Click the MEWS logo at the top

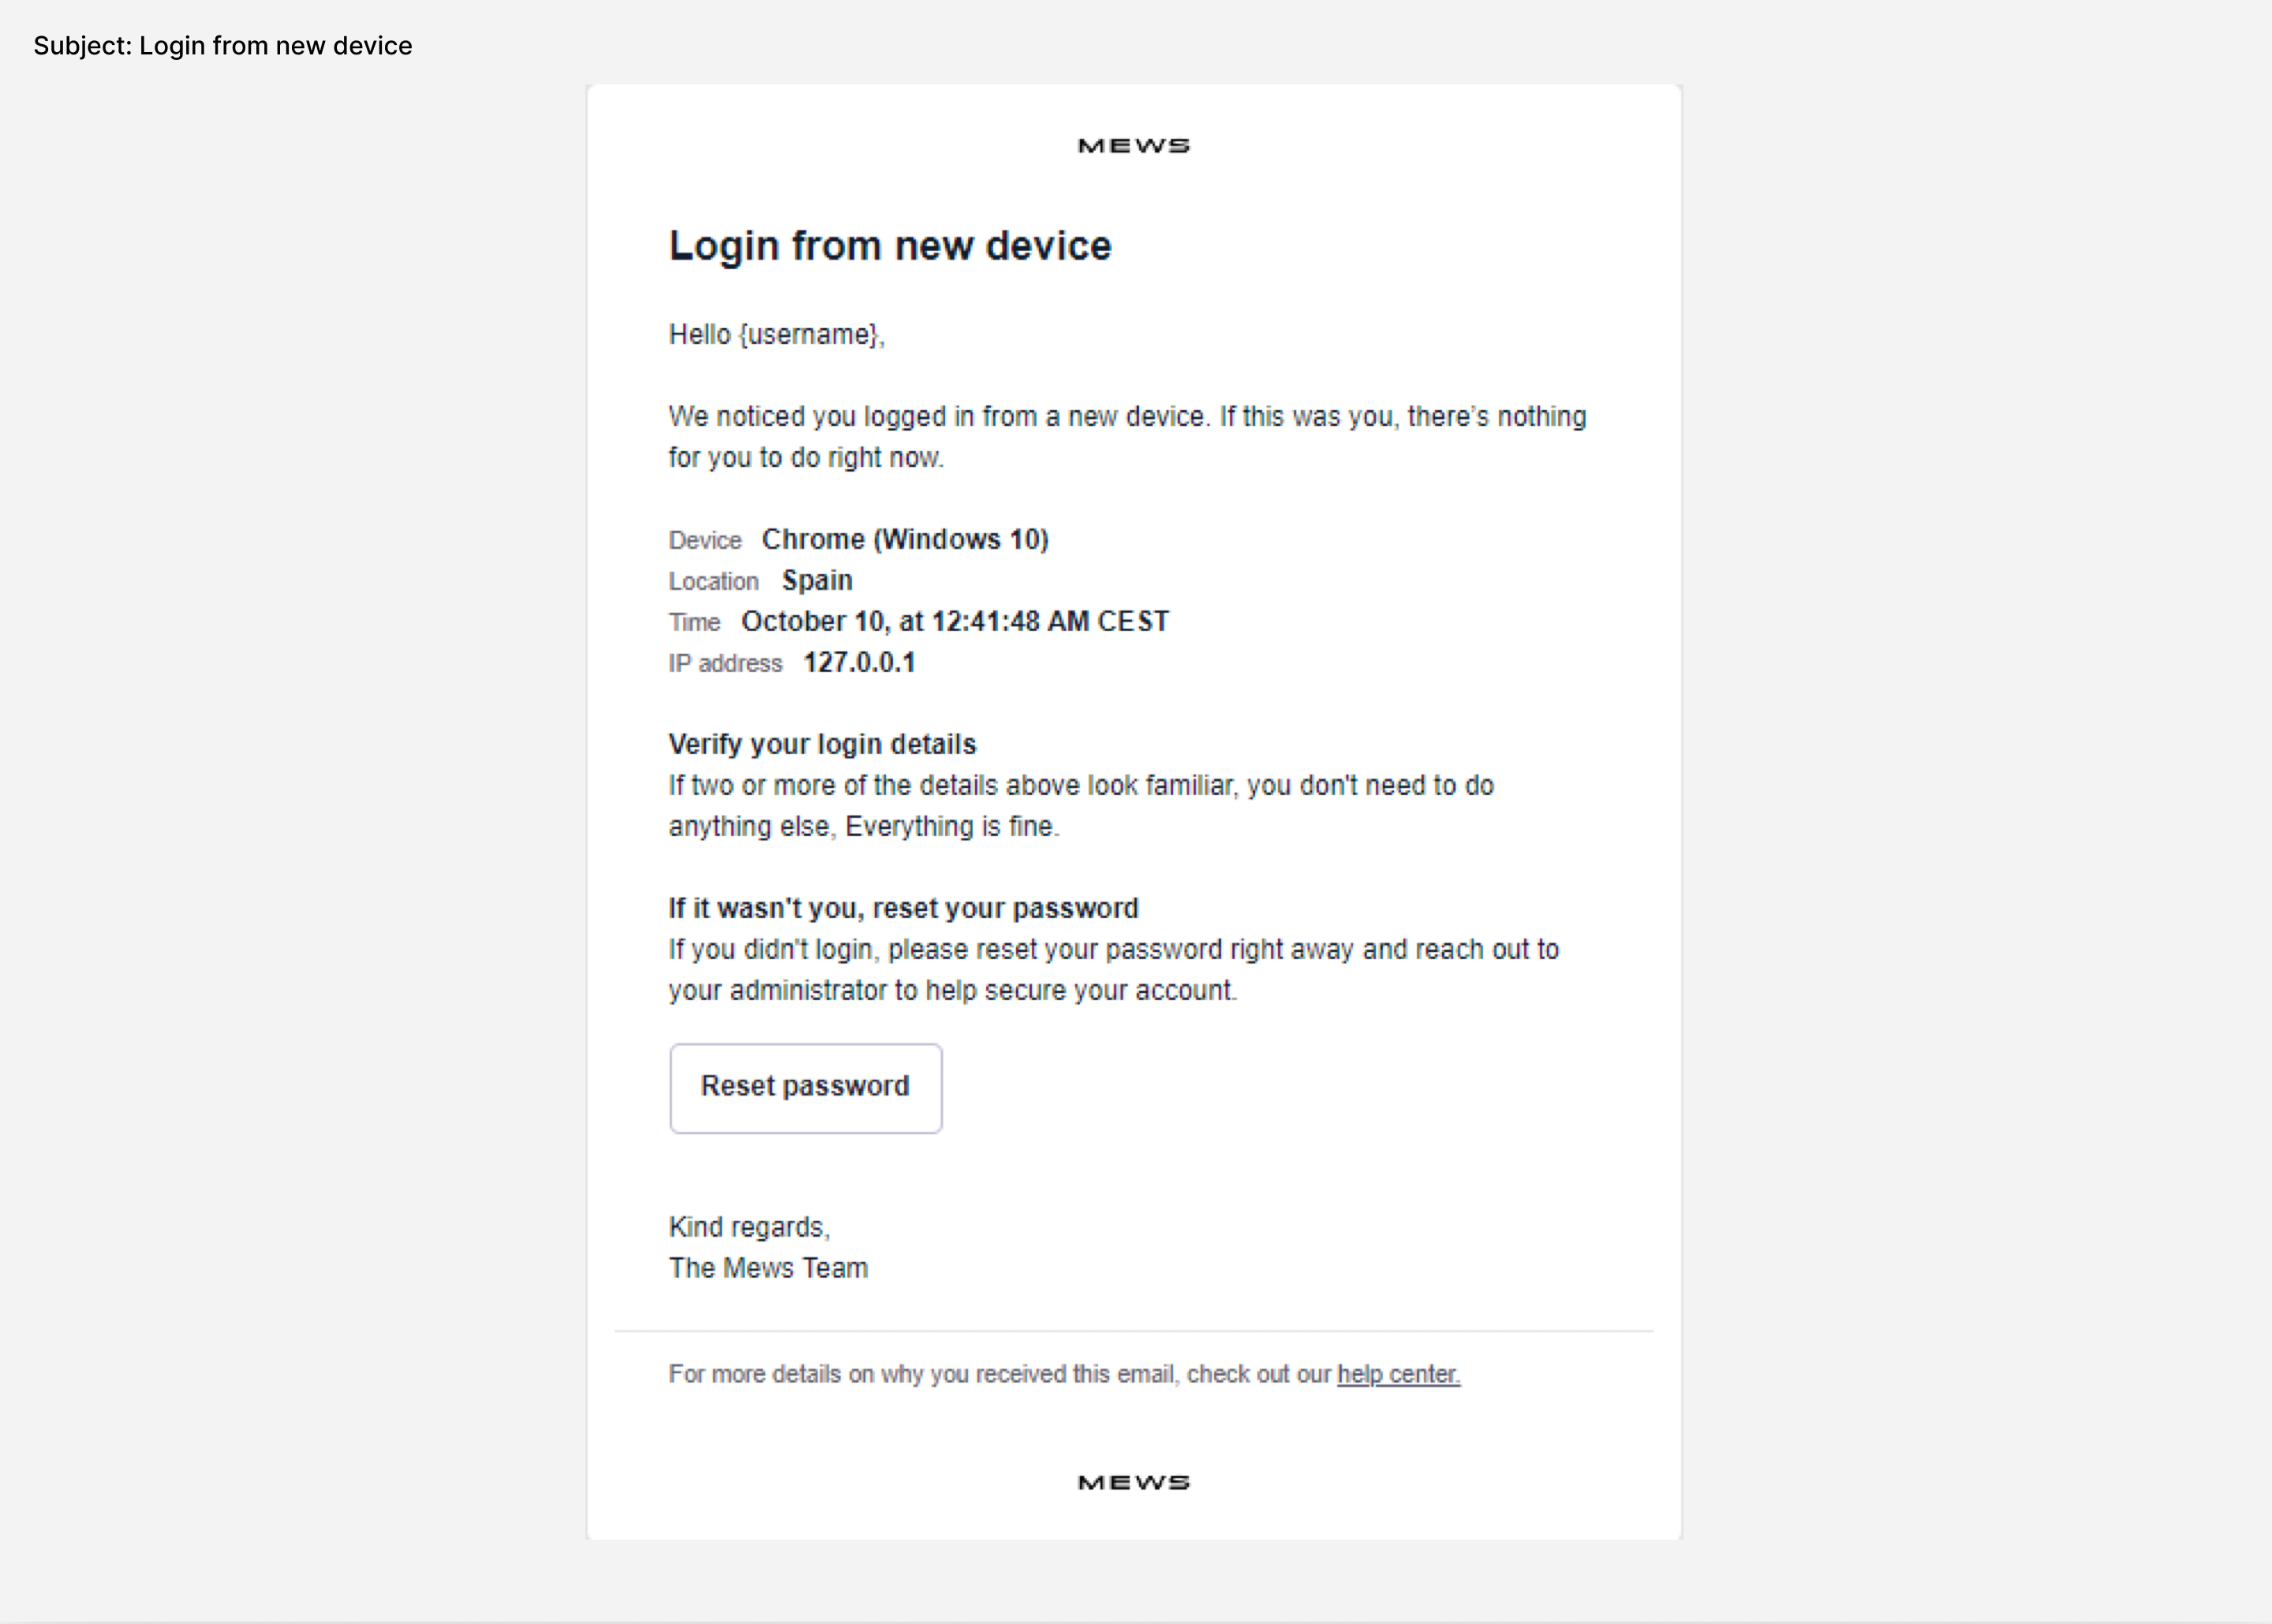(x=1133, y=144)
